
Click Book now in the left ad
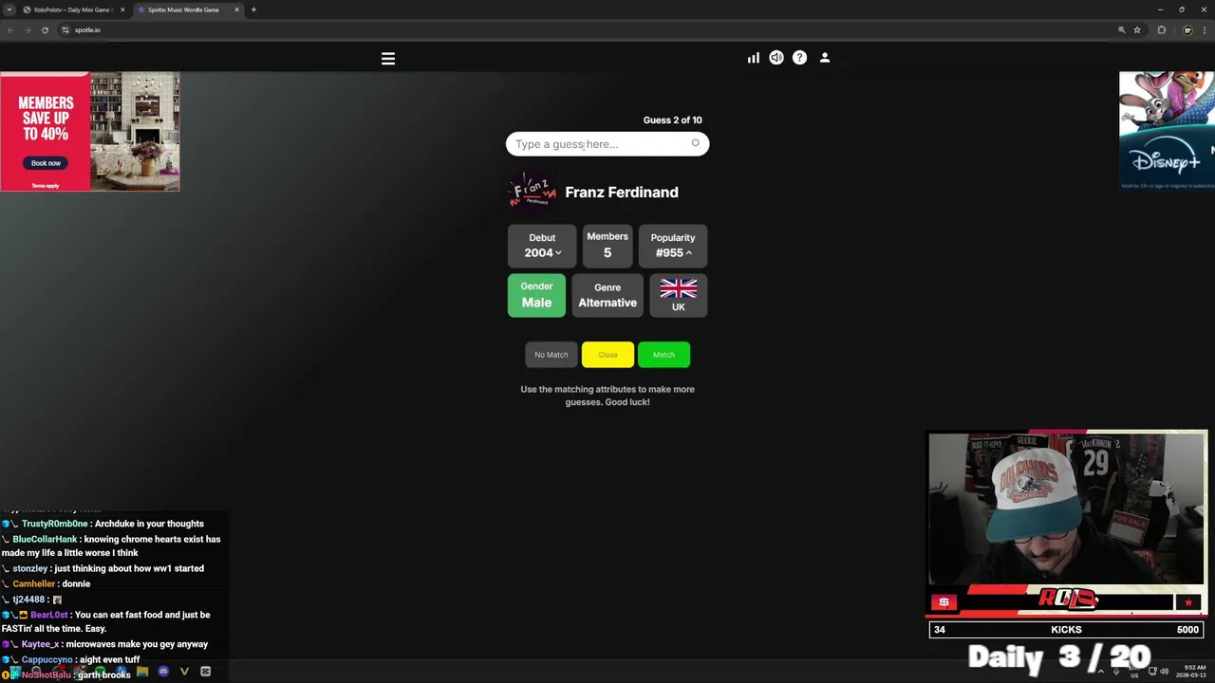click(x=46, y=163)
